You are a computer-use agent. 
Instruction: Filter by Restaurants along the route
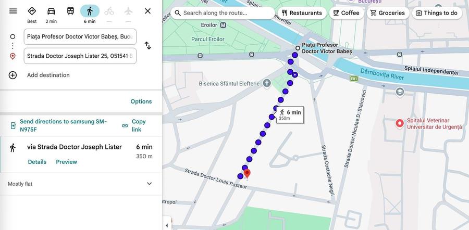click(x=302, y=13)
